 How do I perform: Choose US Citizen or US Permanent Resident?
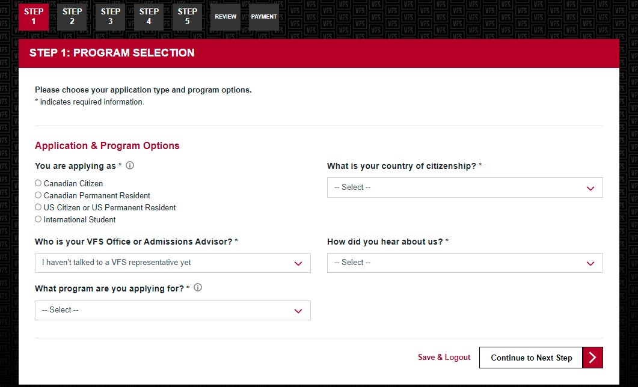point(38,207)
